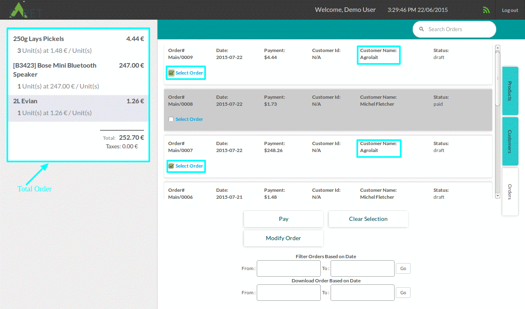Click the application logo in the header
The image size is (525, 309).
point(23,9)
